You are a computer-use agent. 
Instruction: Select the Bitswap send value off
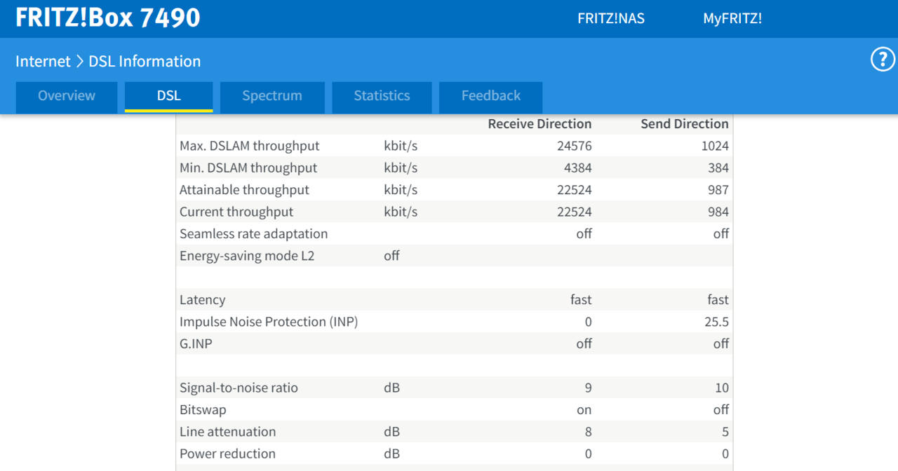click(721, 409)
